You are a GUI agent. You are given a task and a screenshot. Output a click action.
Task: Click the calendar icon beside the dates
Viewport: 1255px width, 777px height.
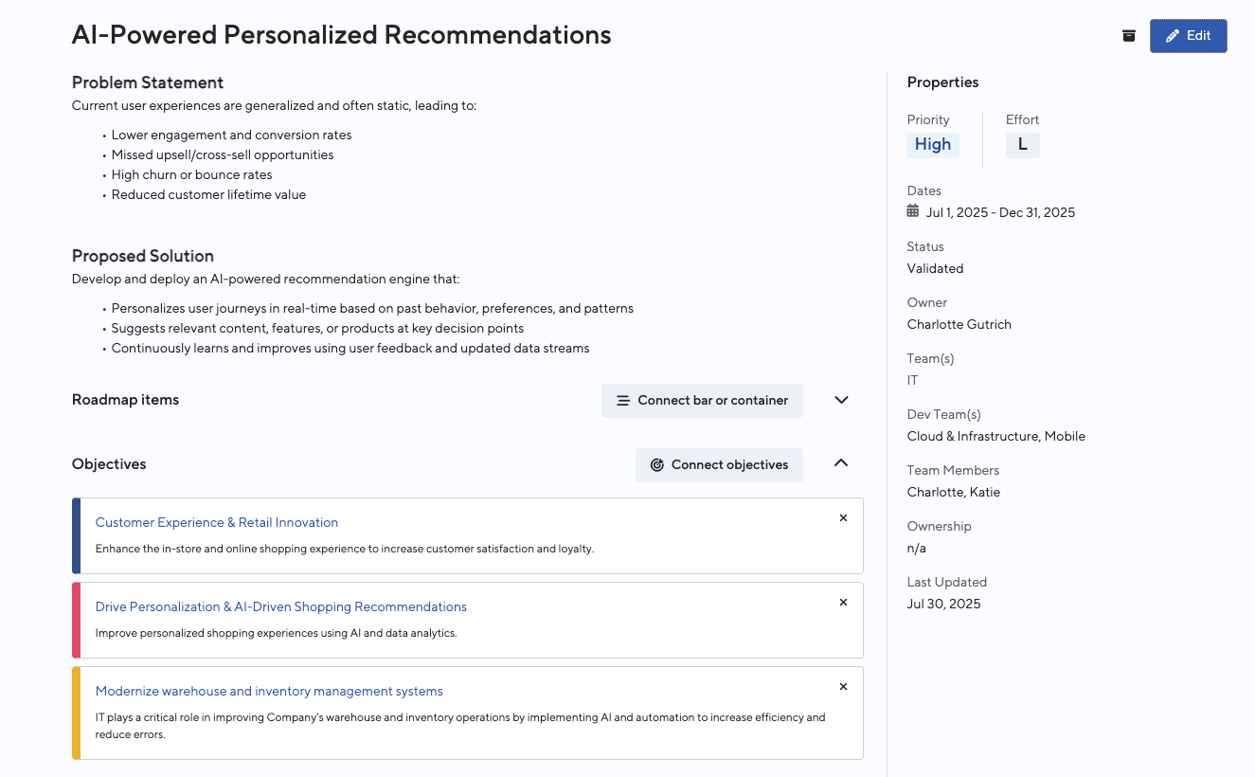pyautogui.click(x=913, y=211)
